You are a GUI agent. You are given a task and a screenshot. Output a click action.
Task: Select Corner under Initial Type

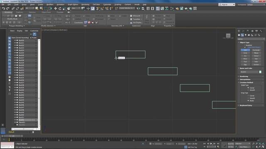click(x=248, y=88)
